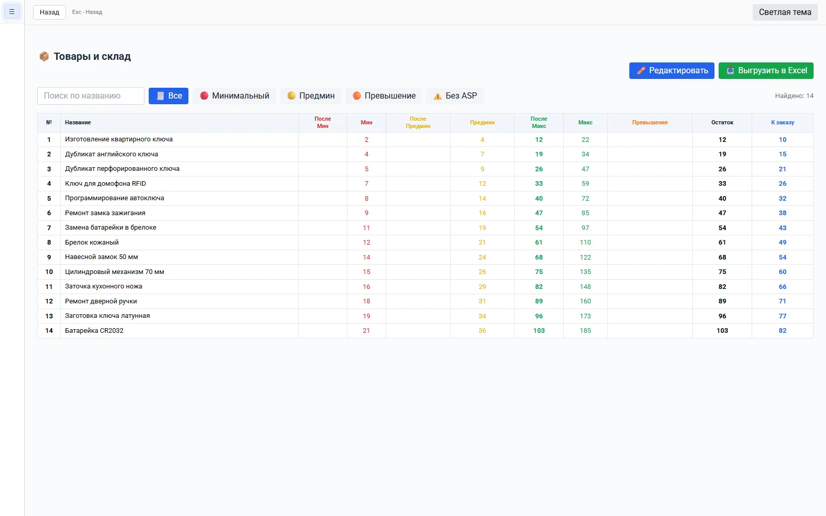The height and width of the screenshot is (516, 826).
Task: Select row Заготовка ключа латунная
Action: click(x=425, y=316)
